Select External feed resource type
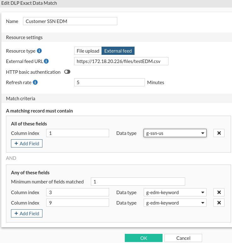 tap(118, 51)
